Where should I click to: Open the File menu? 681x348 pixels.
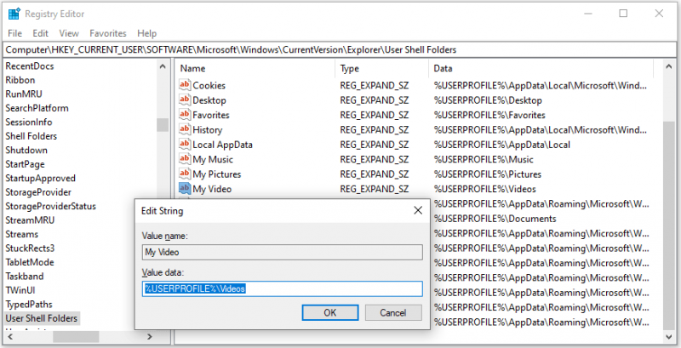click(14, 33)
